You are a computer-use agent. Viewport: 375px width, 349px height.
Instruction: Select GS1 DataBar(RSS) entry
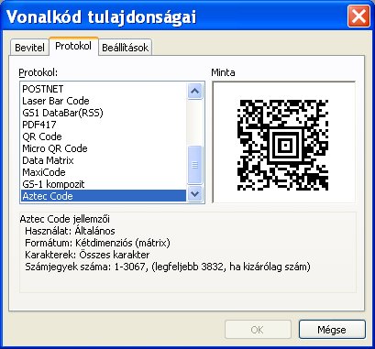coord(104,113)
